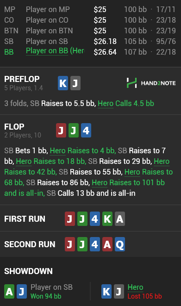Viewport: 181px width, 306px height.
Task: Select the red J flop card
Action: coord(61,131)
